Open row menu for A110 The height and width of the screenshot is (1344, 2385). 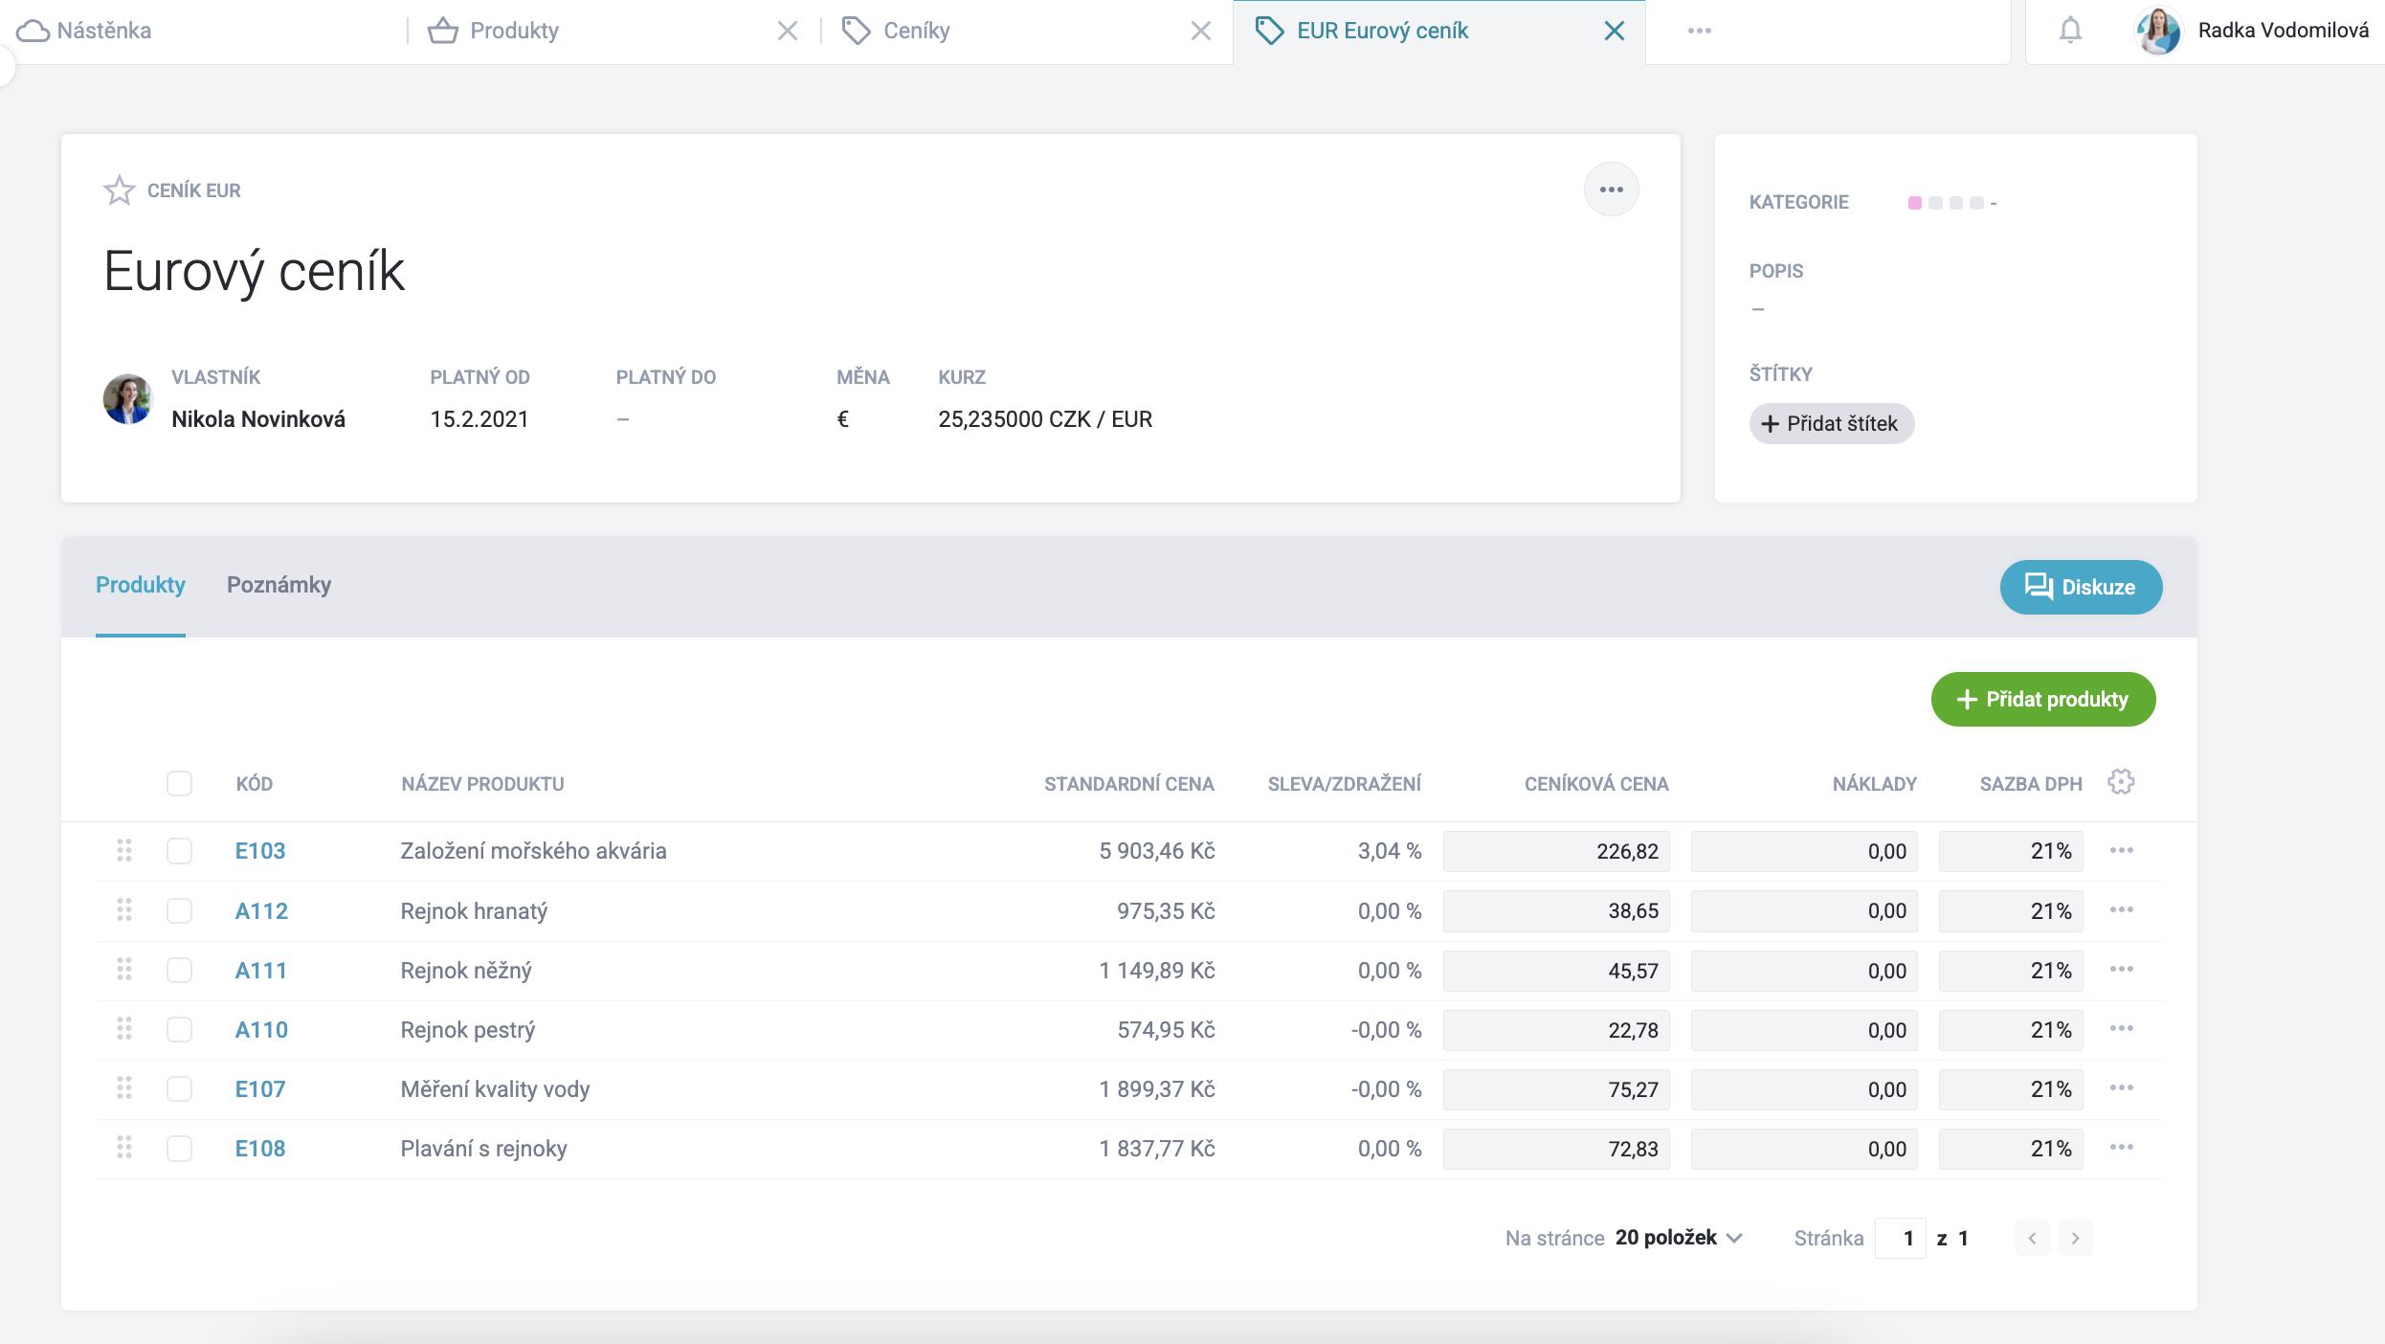[2122, 1028]
